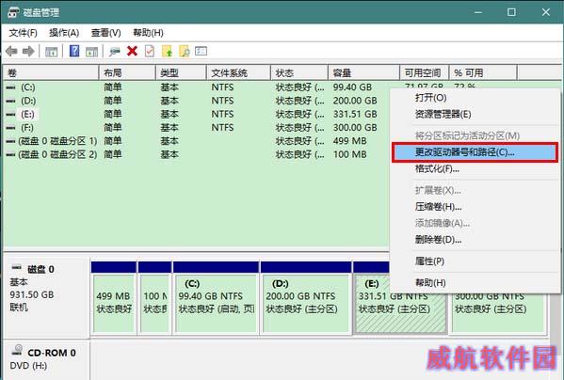Click the show/hide console tree icon

(x=51, y=52)
